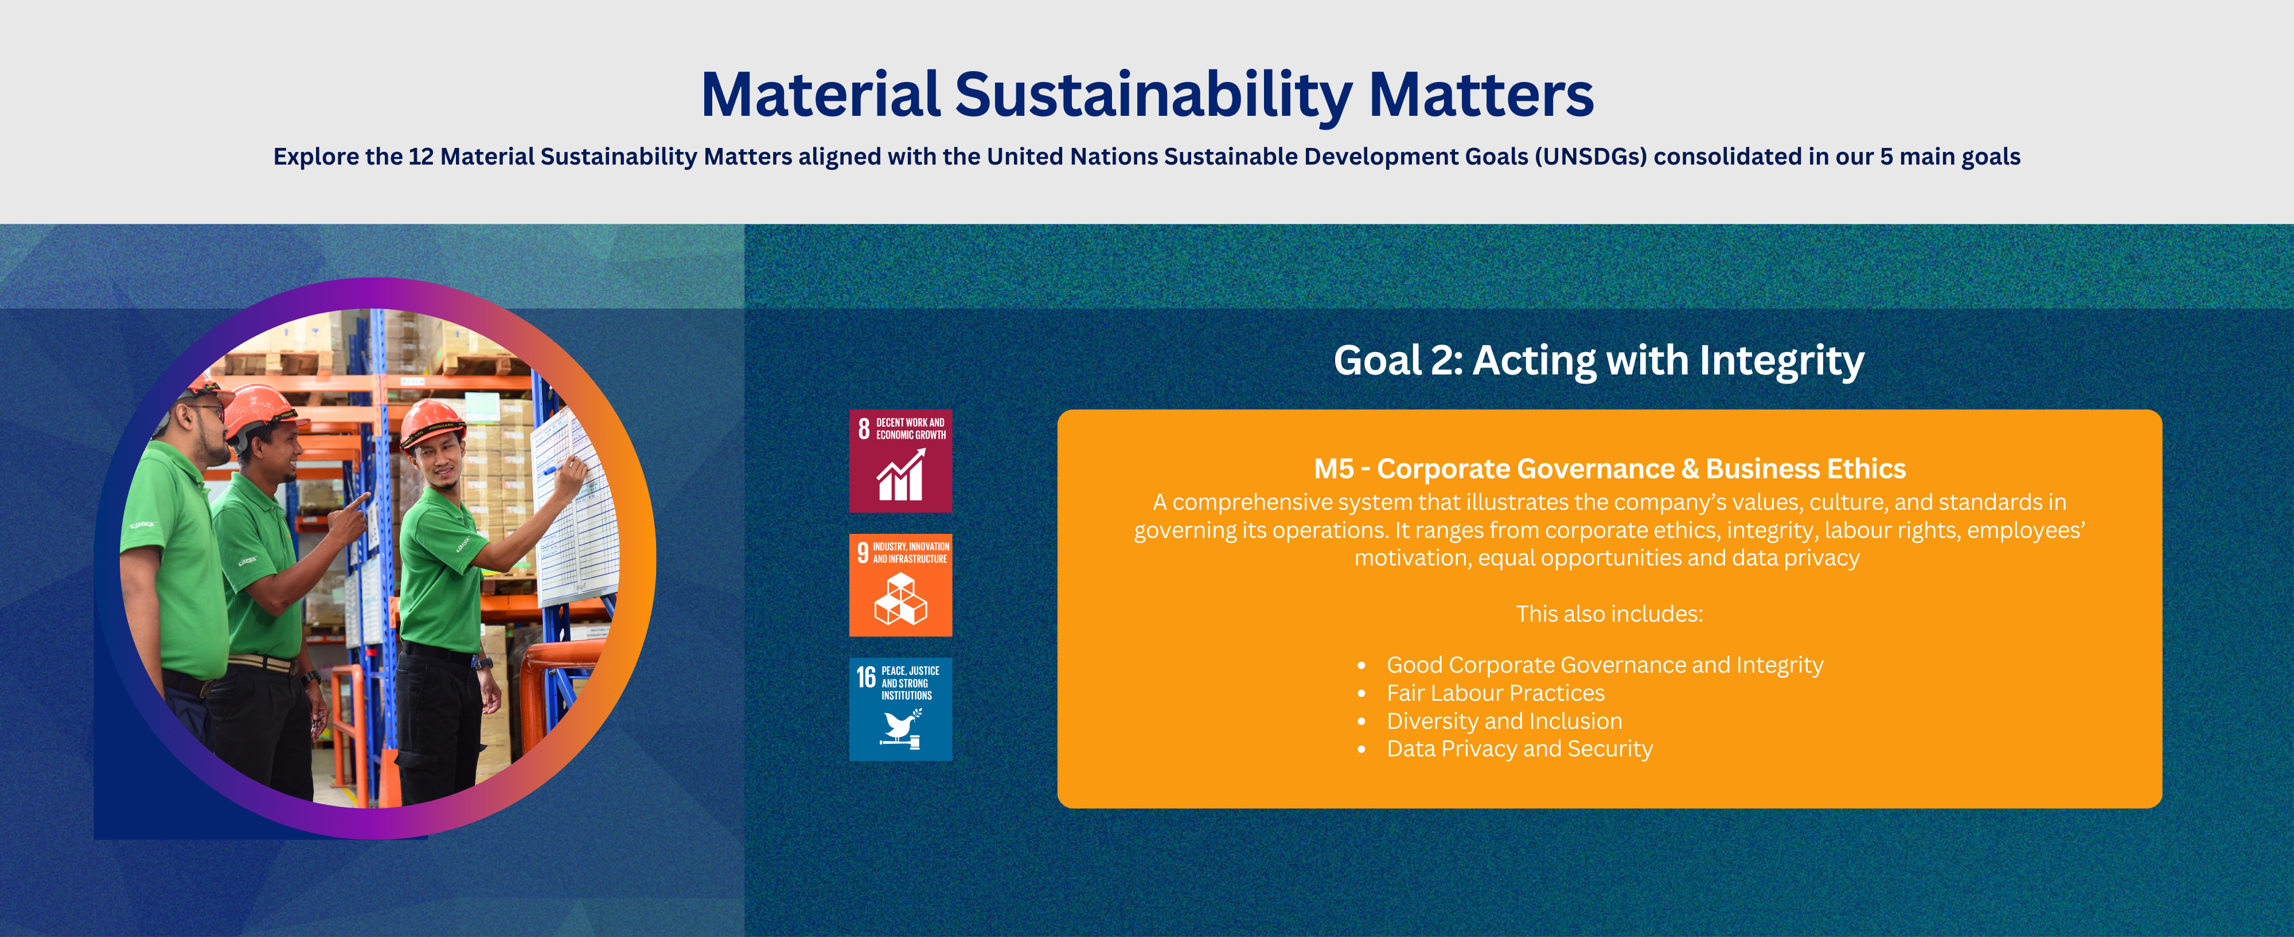The height and width of the screenshot is (937, 2294).
Task: Click the Fair Labour Practices bullet
Action: [x=1495, y=693]
